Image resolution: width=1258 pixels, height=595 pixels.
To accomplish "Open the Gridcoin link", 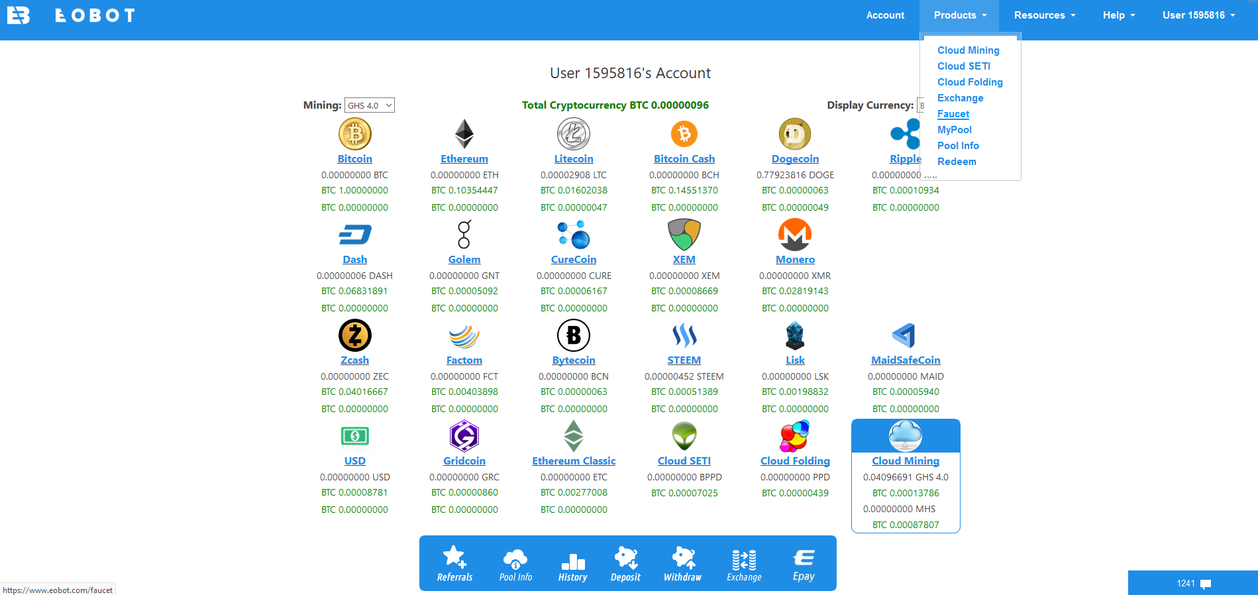I will click(464, 461).
